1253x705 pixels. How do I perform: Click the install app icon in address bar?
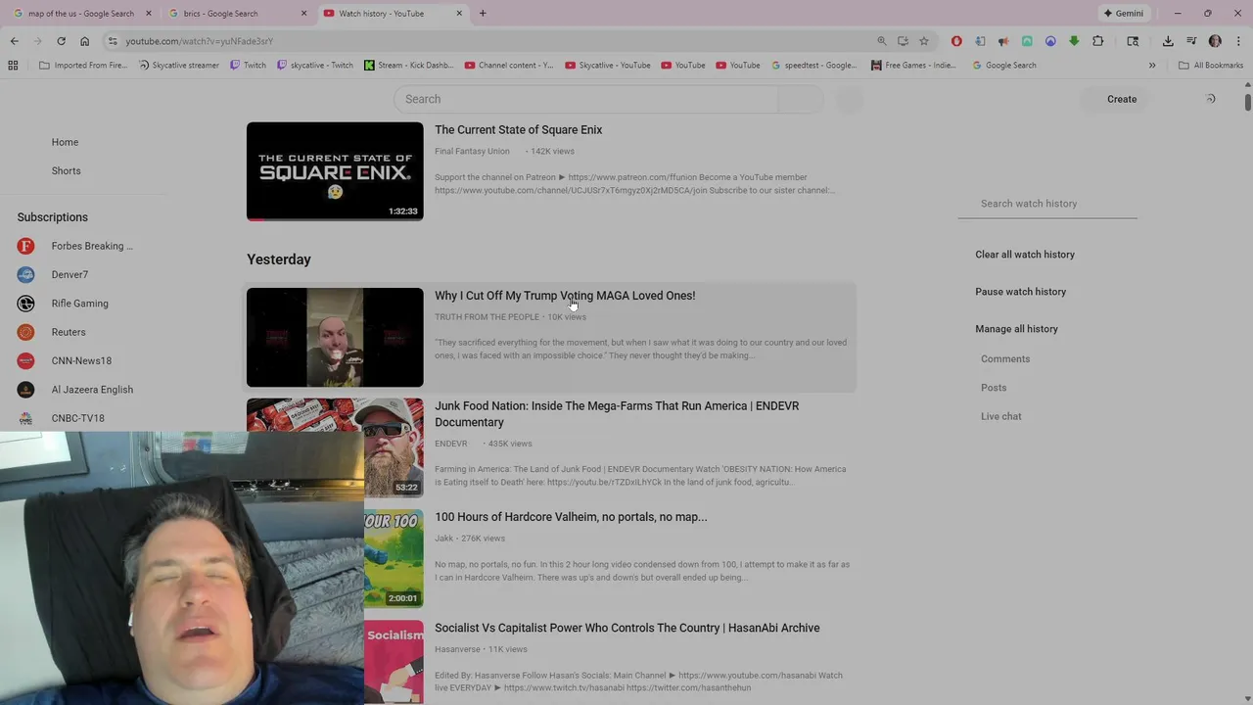903,41
